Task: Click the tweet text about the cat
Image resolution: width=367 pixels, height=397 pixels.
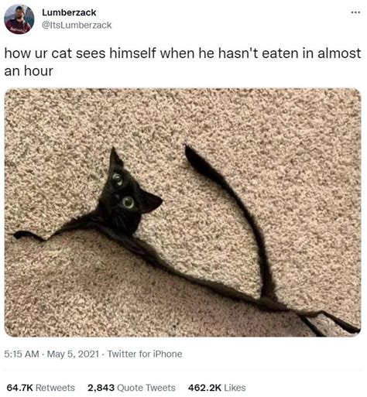Action: coord(183,62)
